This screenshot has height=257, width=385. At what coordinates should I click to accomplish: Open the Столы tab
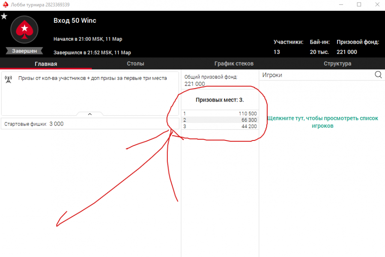pos(135,64)
